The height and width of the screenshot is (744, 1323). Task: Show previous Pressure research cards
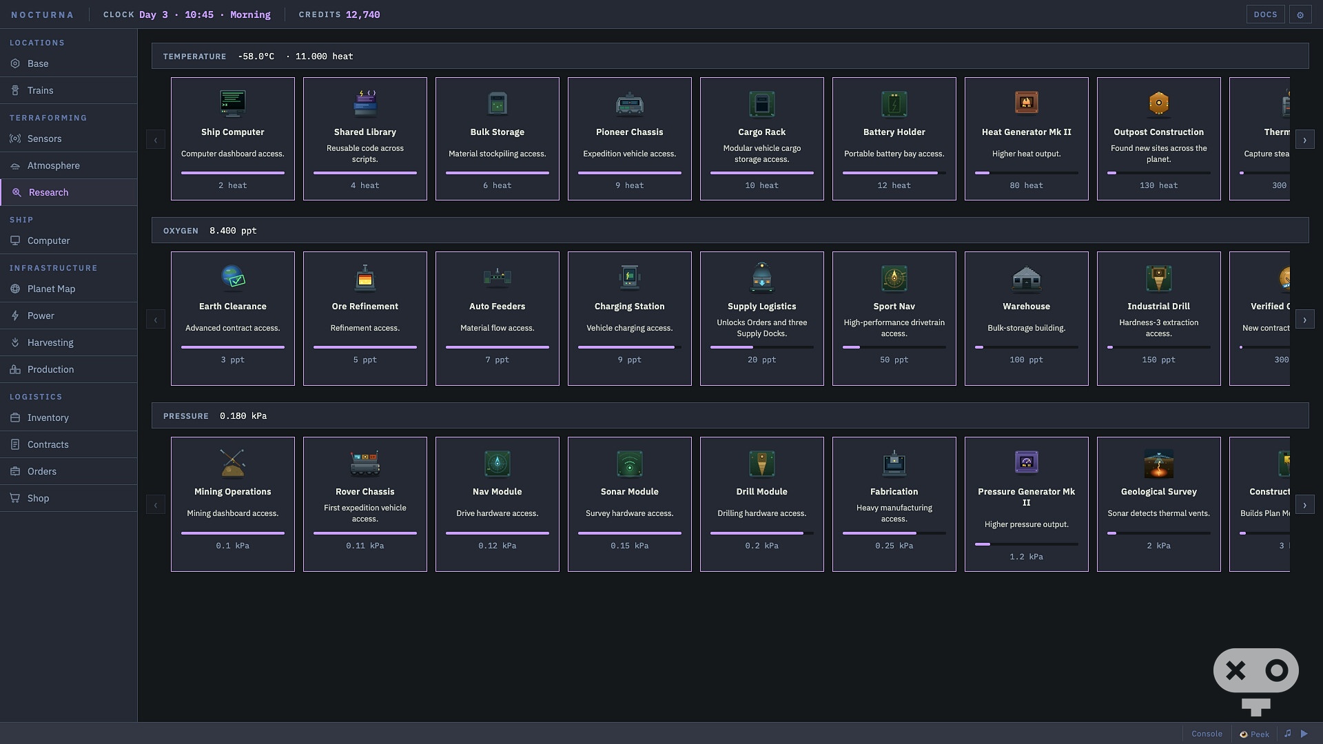pos(156,505)
